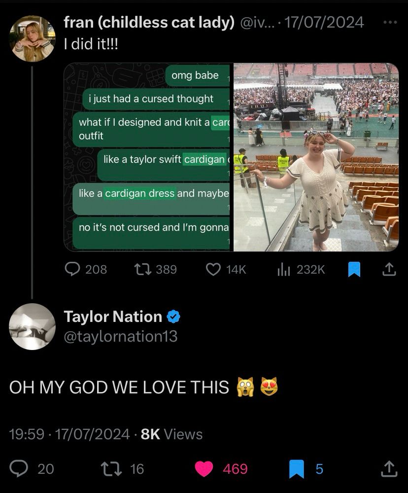Click the Taylor Nation display name
The width and height of the screenshot is (408, 493).
(x=113, y=317)
